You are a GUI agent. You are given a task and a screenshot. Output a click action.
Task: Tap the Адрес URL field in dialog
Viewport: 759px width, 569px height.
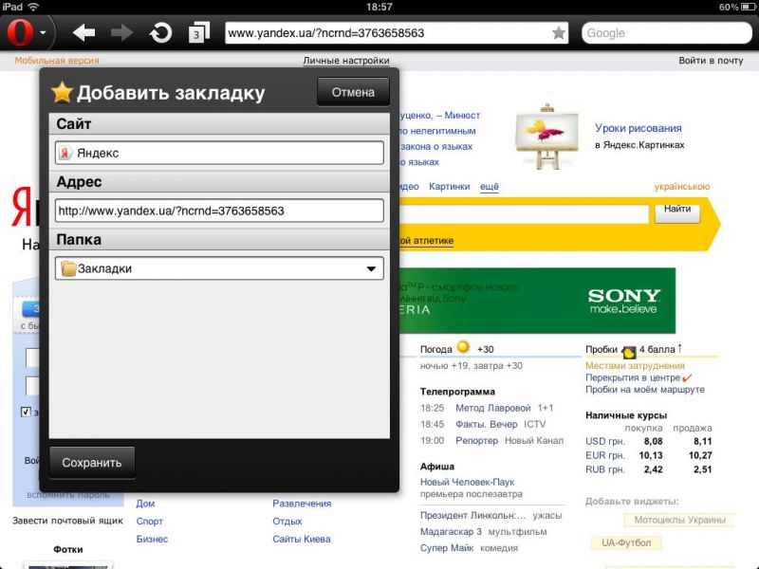219,211
